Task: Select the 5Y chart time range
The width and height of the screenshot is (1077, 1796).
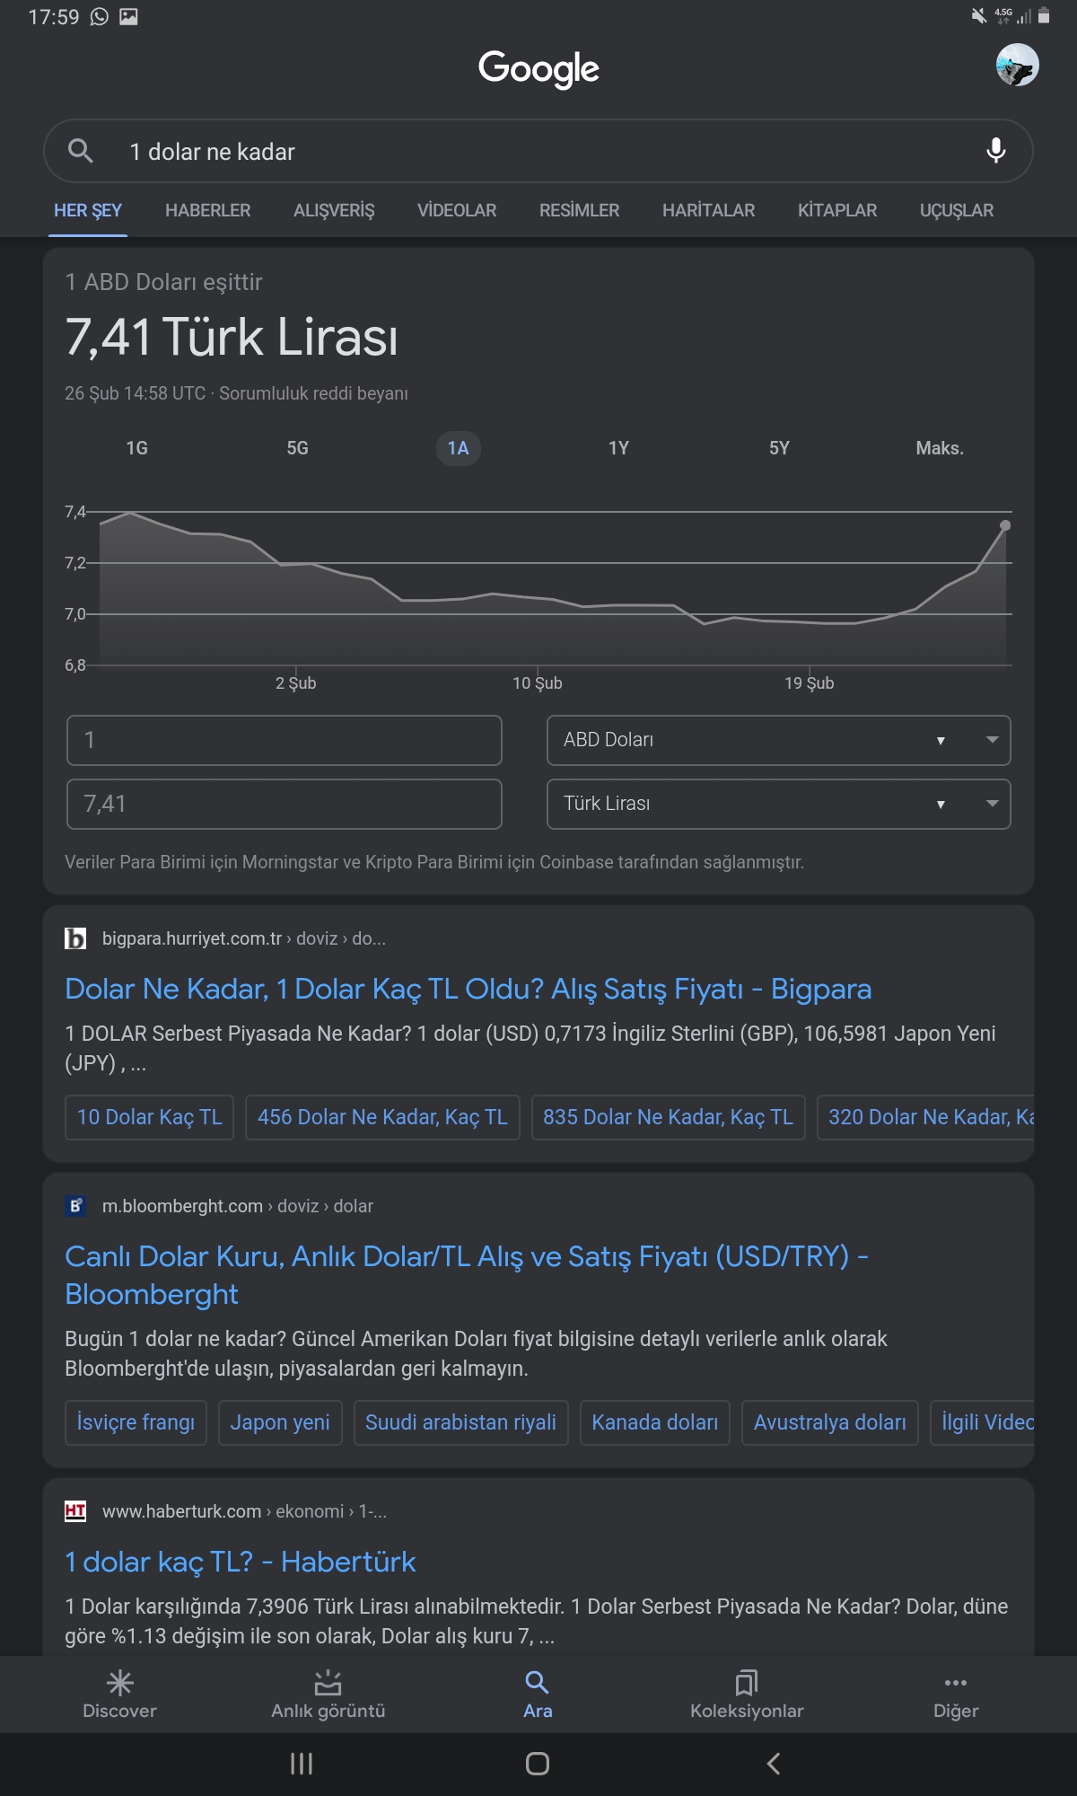Action: 779,448
